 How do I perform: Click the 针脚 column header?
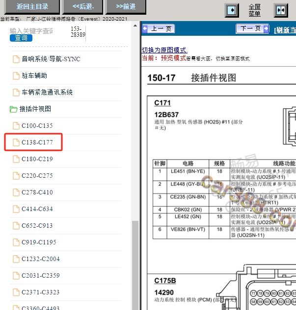click(x=160, y=164)
